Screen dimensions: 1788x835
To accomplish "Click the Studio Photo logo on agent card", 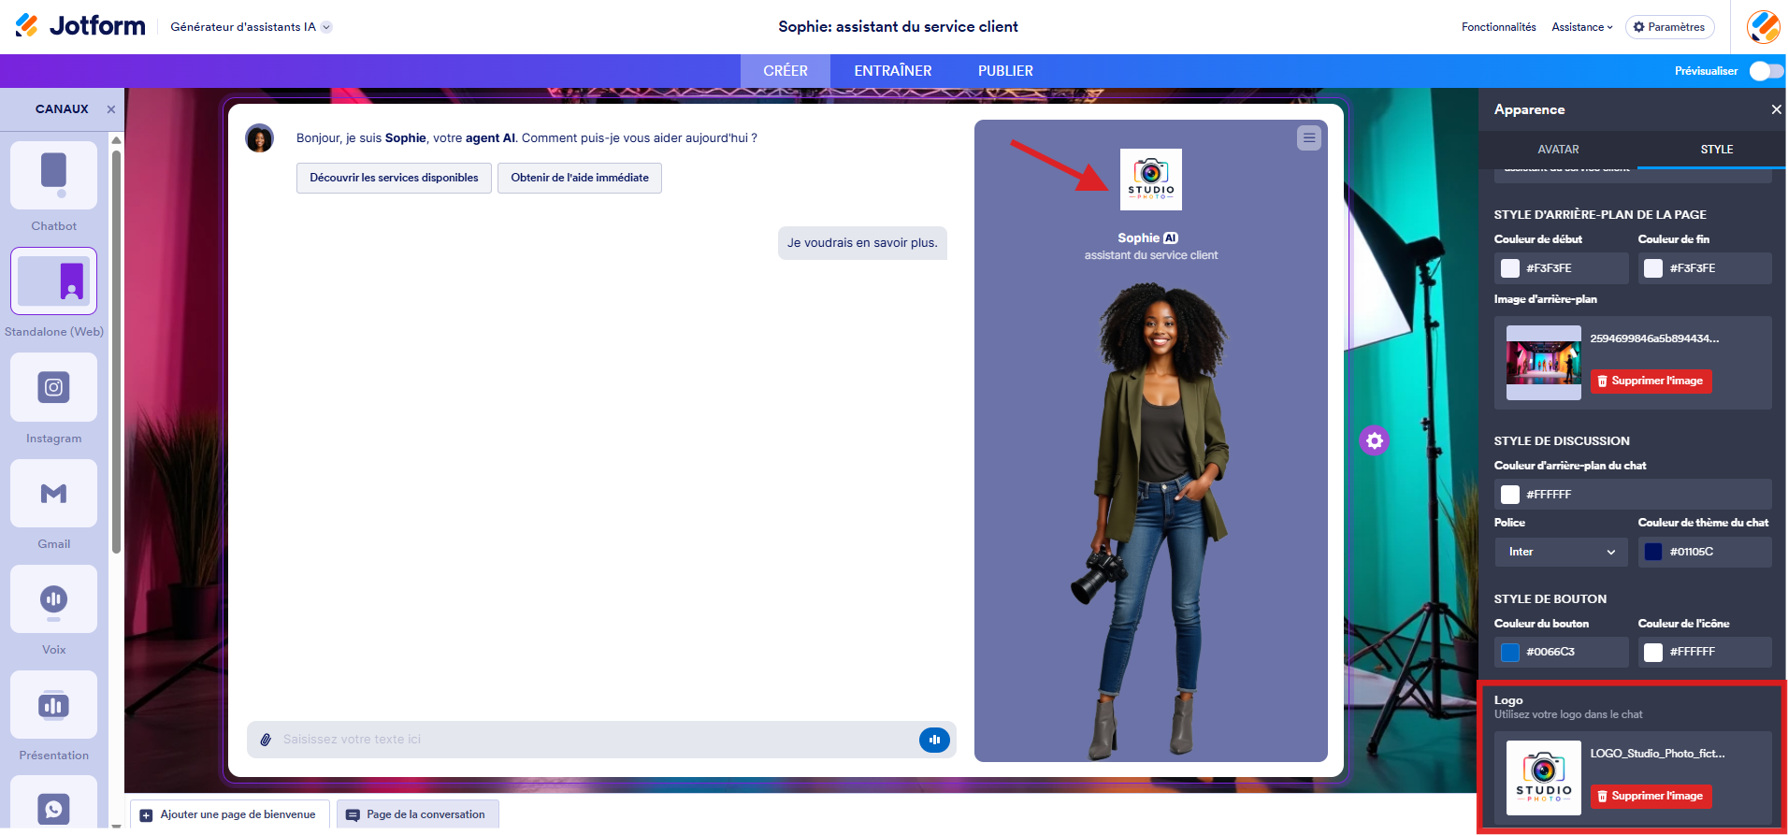I will [x=1151, y=180].
